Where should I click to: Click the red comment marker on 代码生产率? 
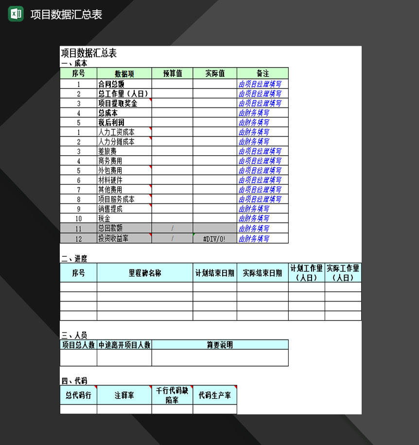[x=235, y=388]
